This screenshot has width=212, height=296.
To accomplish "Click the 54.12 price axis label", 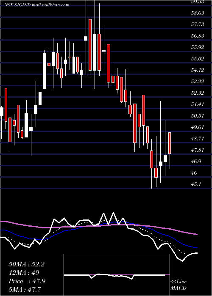I will tap(198, 70).
